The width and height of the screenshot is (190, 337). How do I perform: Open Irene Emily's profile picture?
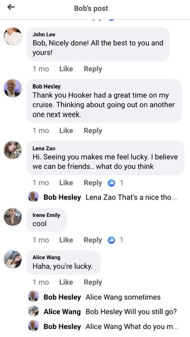click(x=13, y=217)
